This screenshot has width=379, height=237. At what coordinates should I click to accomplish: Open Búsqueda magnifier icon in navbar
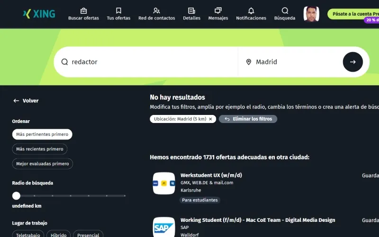click(x=285, y=11)
